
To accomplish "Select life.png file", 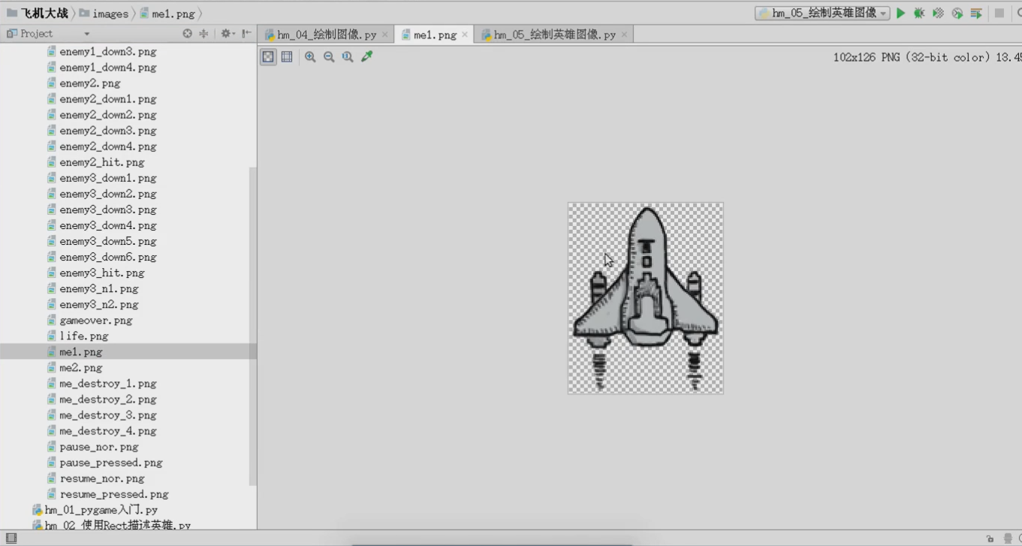I will (84, 336).
